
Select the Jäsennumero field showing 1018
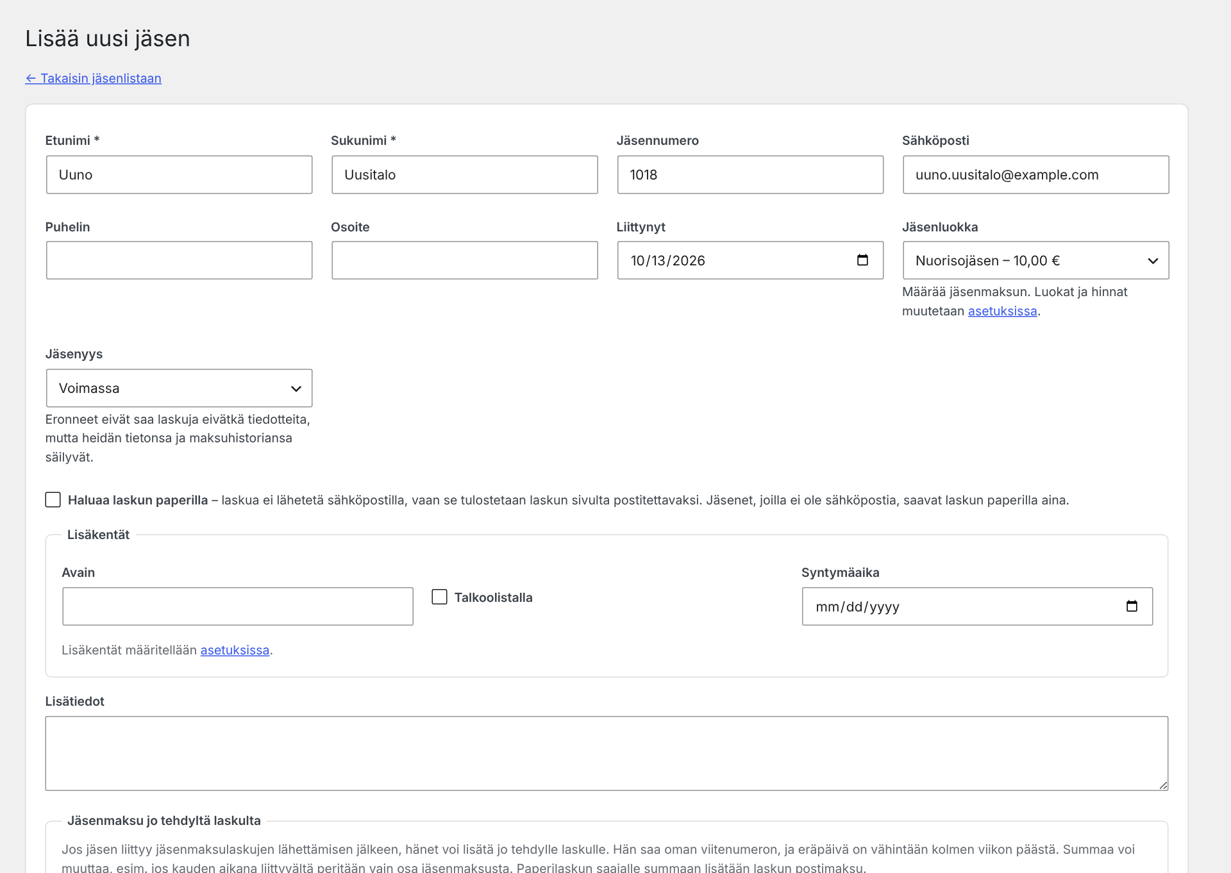coord(750,174)
